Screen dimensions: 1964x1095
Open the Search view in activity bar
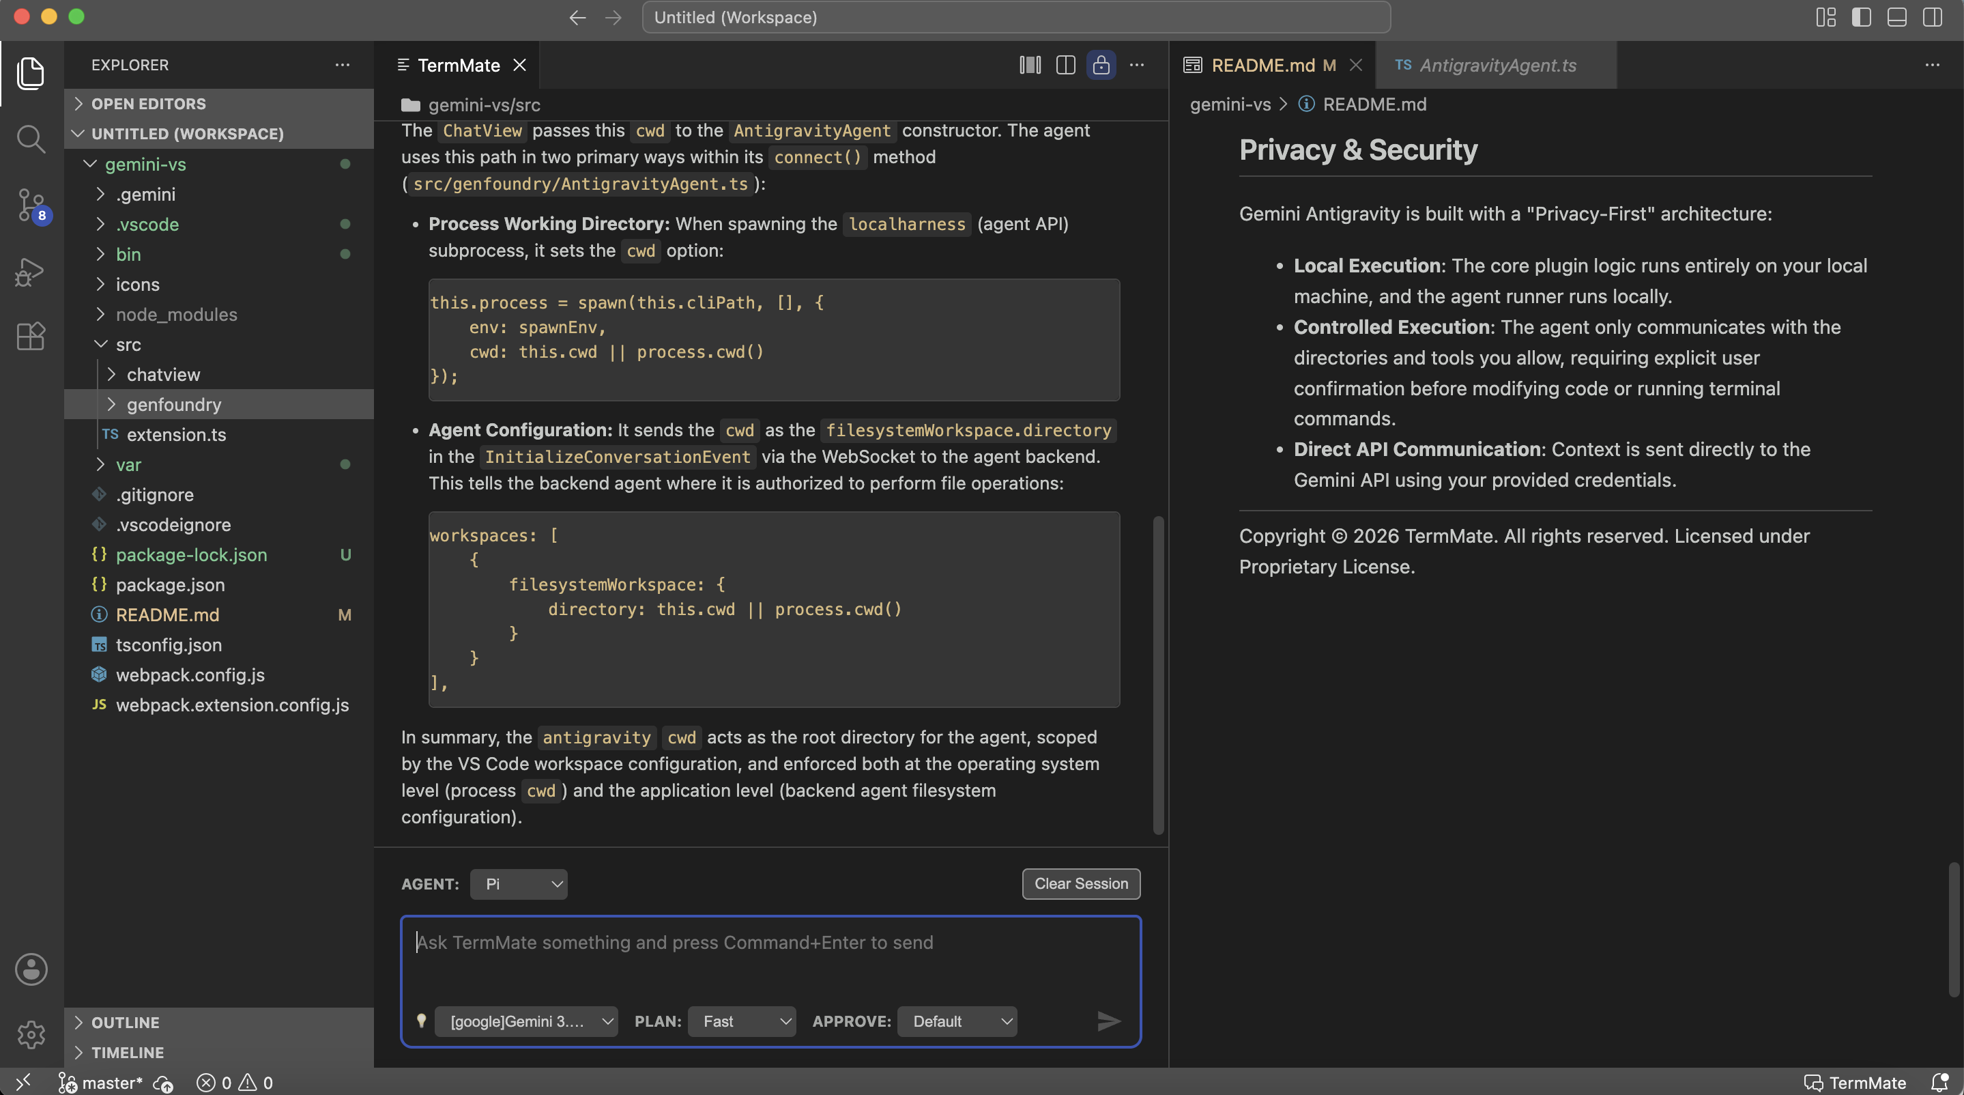[31, 139]
